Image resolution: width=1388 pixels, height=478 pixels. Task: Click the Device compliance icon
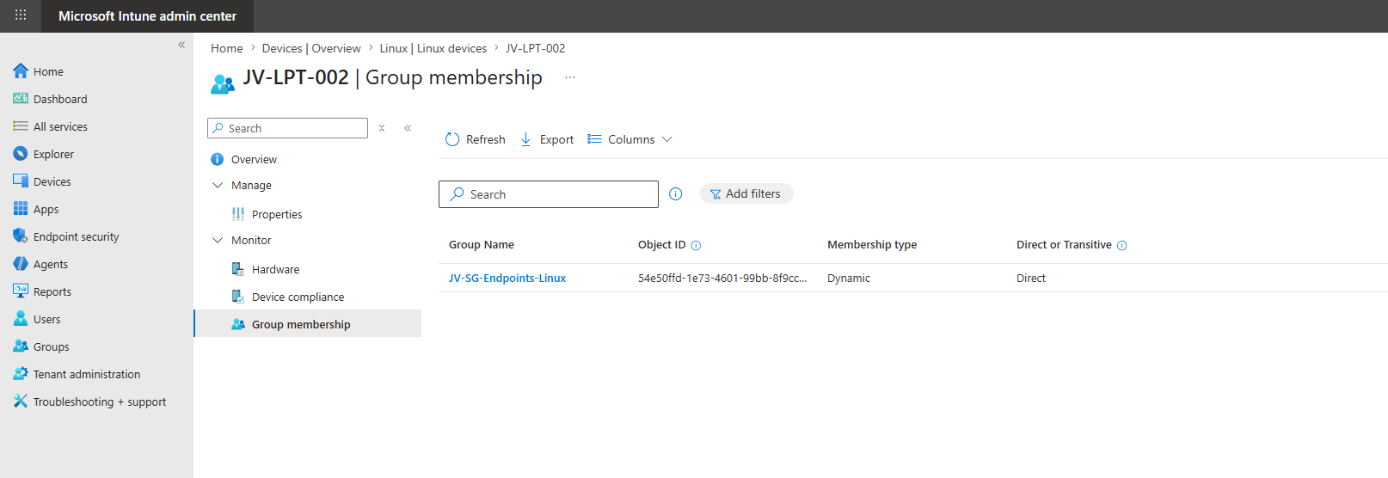(238, 297)
